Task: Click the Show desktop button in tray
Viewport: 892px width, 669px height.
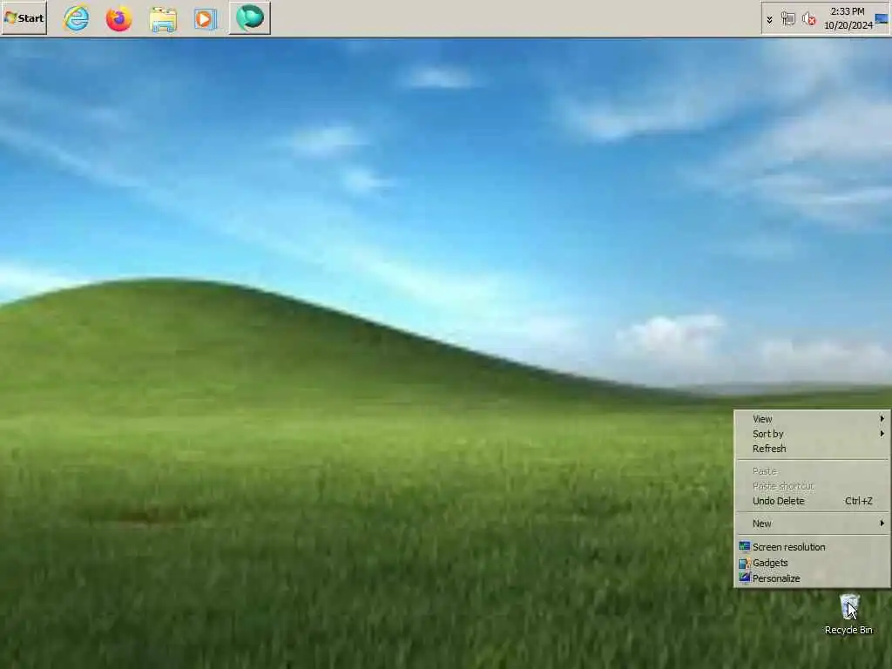Action: pyautogui.click(x=882, y=19)
